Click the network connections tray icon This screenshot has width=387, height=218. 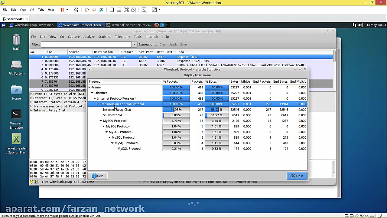pyautogui.click(x=354, y=25)
